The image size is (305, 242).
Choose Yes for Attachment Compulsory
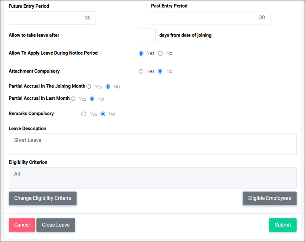click(141, 71)
